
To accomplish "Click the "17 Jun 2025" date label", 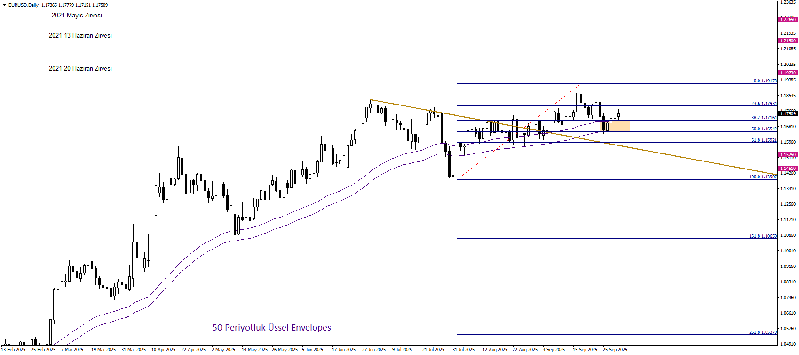I will tap(344, 350).
